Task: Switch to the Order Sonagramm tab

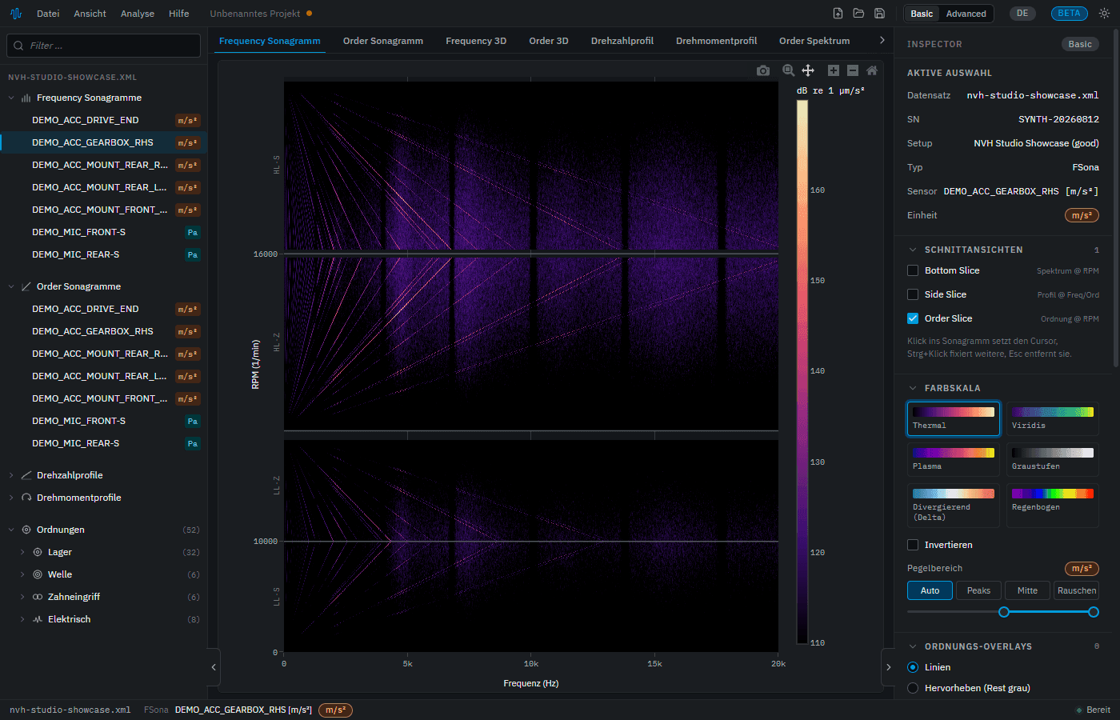Action: (x=383, y=41)
